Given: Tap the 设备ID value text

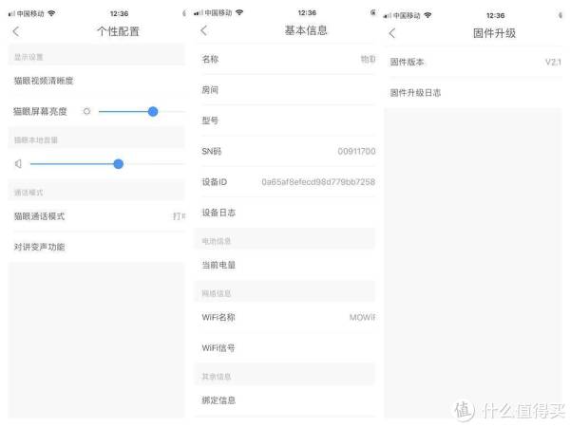Looking at the screenshot, I should [318, 181].
